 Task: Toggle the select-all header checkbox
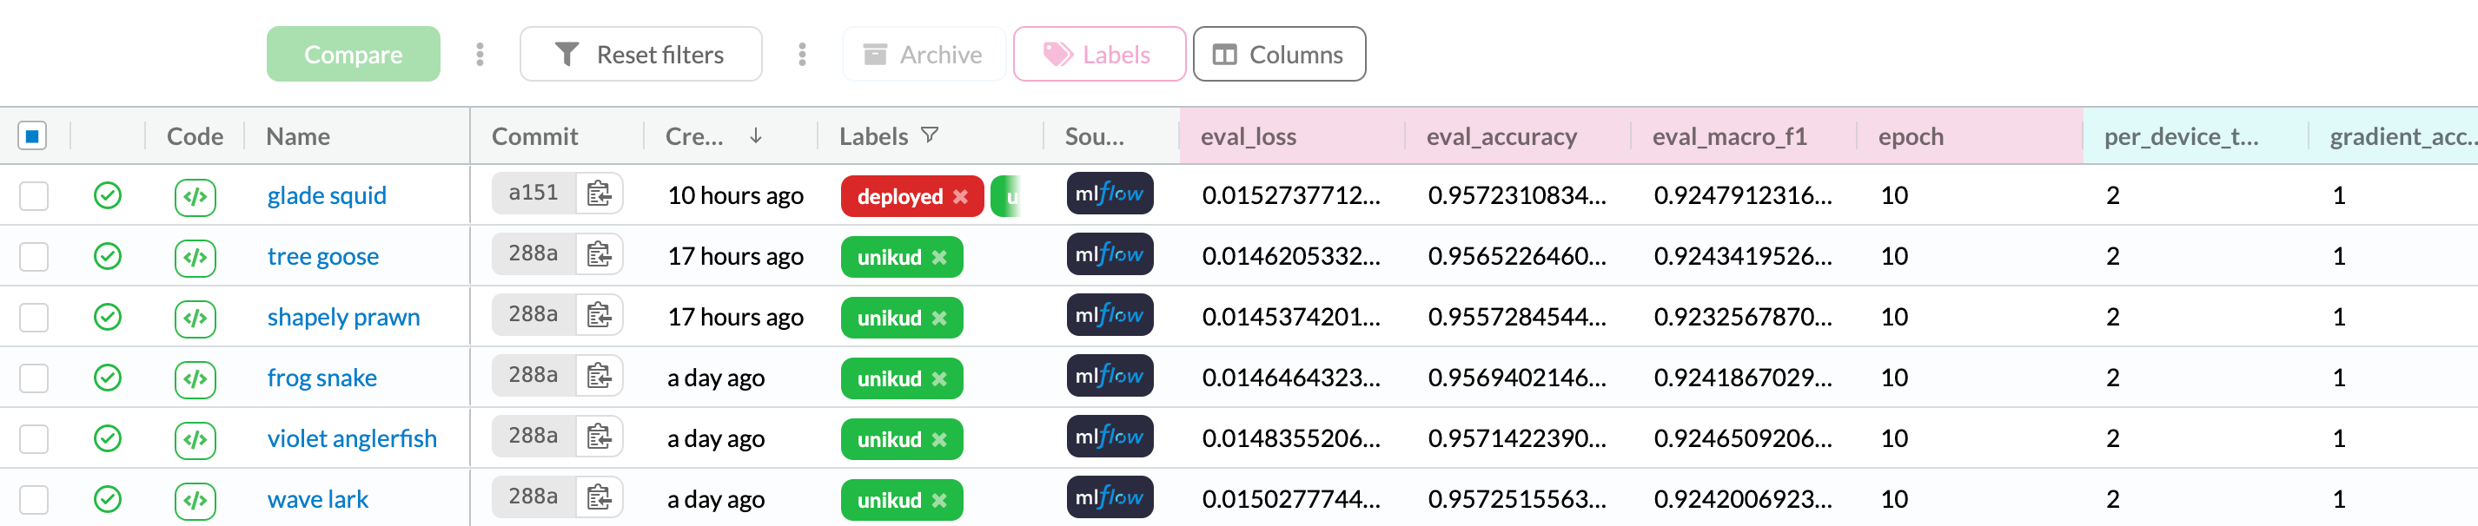33,136
